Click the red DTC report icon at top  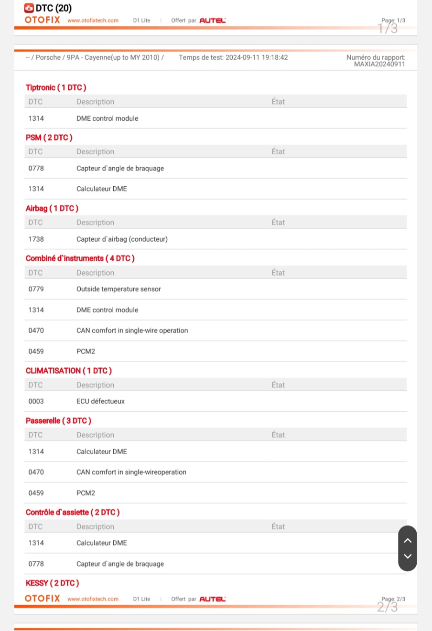coord(29,8)
